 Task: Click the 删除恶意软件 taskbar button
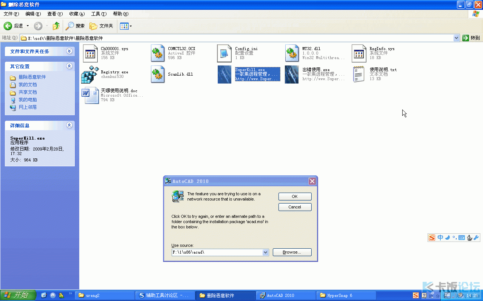click(226, 295)
